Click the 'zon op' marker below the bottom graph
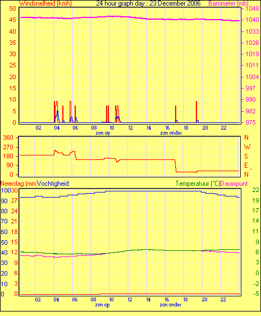This screenshot has width=261, height=316. [102, 305]
